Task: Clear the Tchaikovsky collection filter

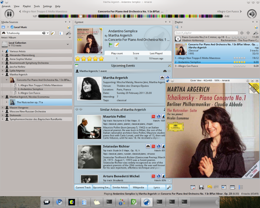Action: pyautogui.click(x=44, y=33)
